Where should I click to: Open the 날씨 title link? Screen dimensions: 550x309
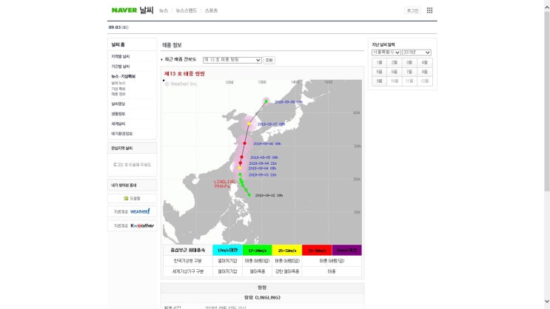(x=147, y=10)
